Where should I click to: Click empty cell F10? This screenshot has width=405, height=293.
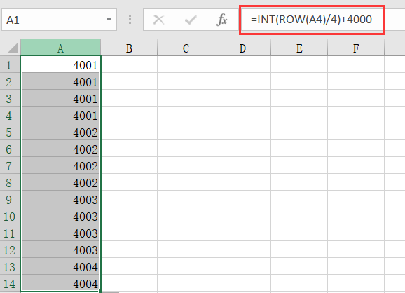[x=356, y=216]
